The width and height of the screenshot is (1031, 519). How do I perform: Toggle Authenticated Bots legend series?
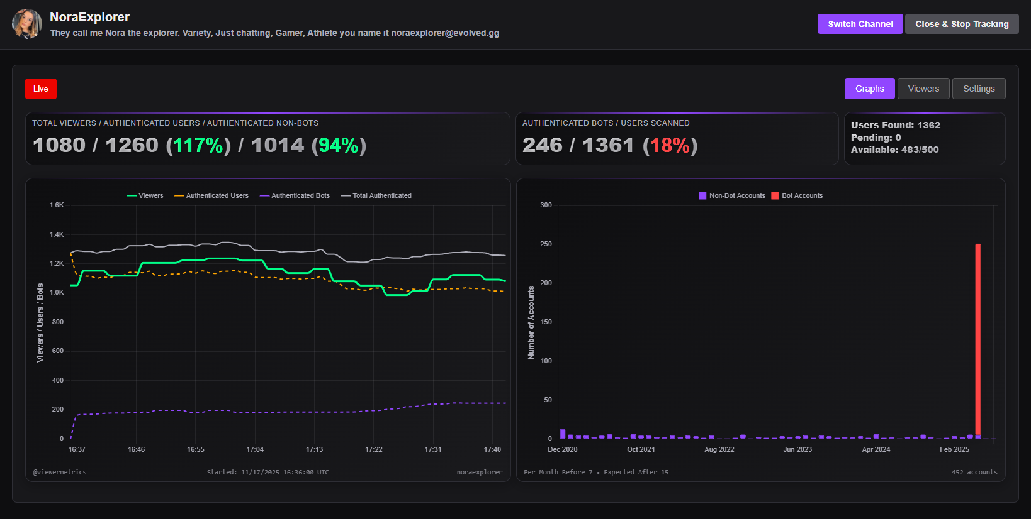click(295, 195)
